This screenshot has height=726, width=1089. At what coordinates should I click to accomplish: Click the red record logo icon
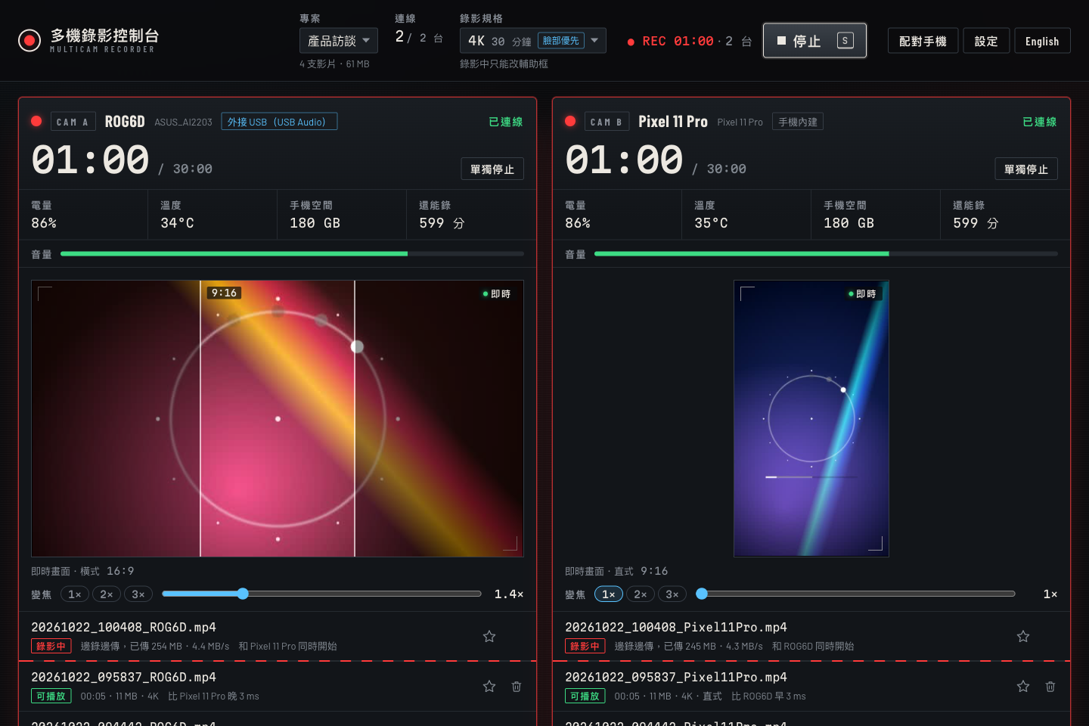coord(29,40)
